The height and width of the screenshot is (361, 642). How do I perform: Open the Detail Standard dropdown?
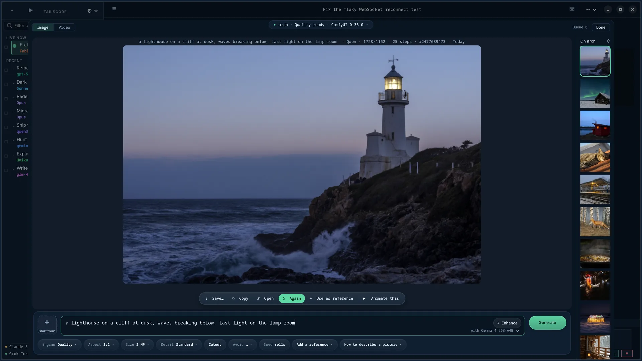179,345
